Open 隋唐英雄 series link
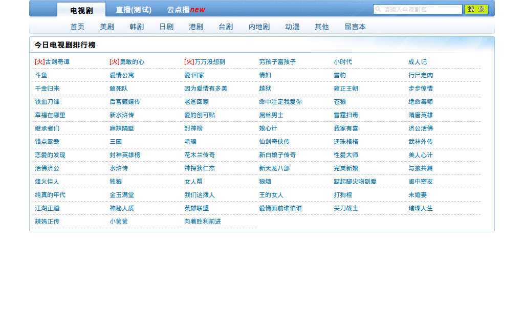 (421, 115)
